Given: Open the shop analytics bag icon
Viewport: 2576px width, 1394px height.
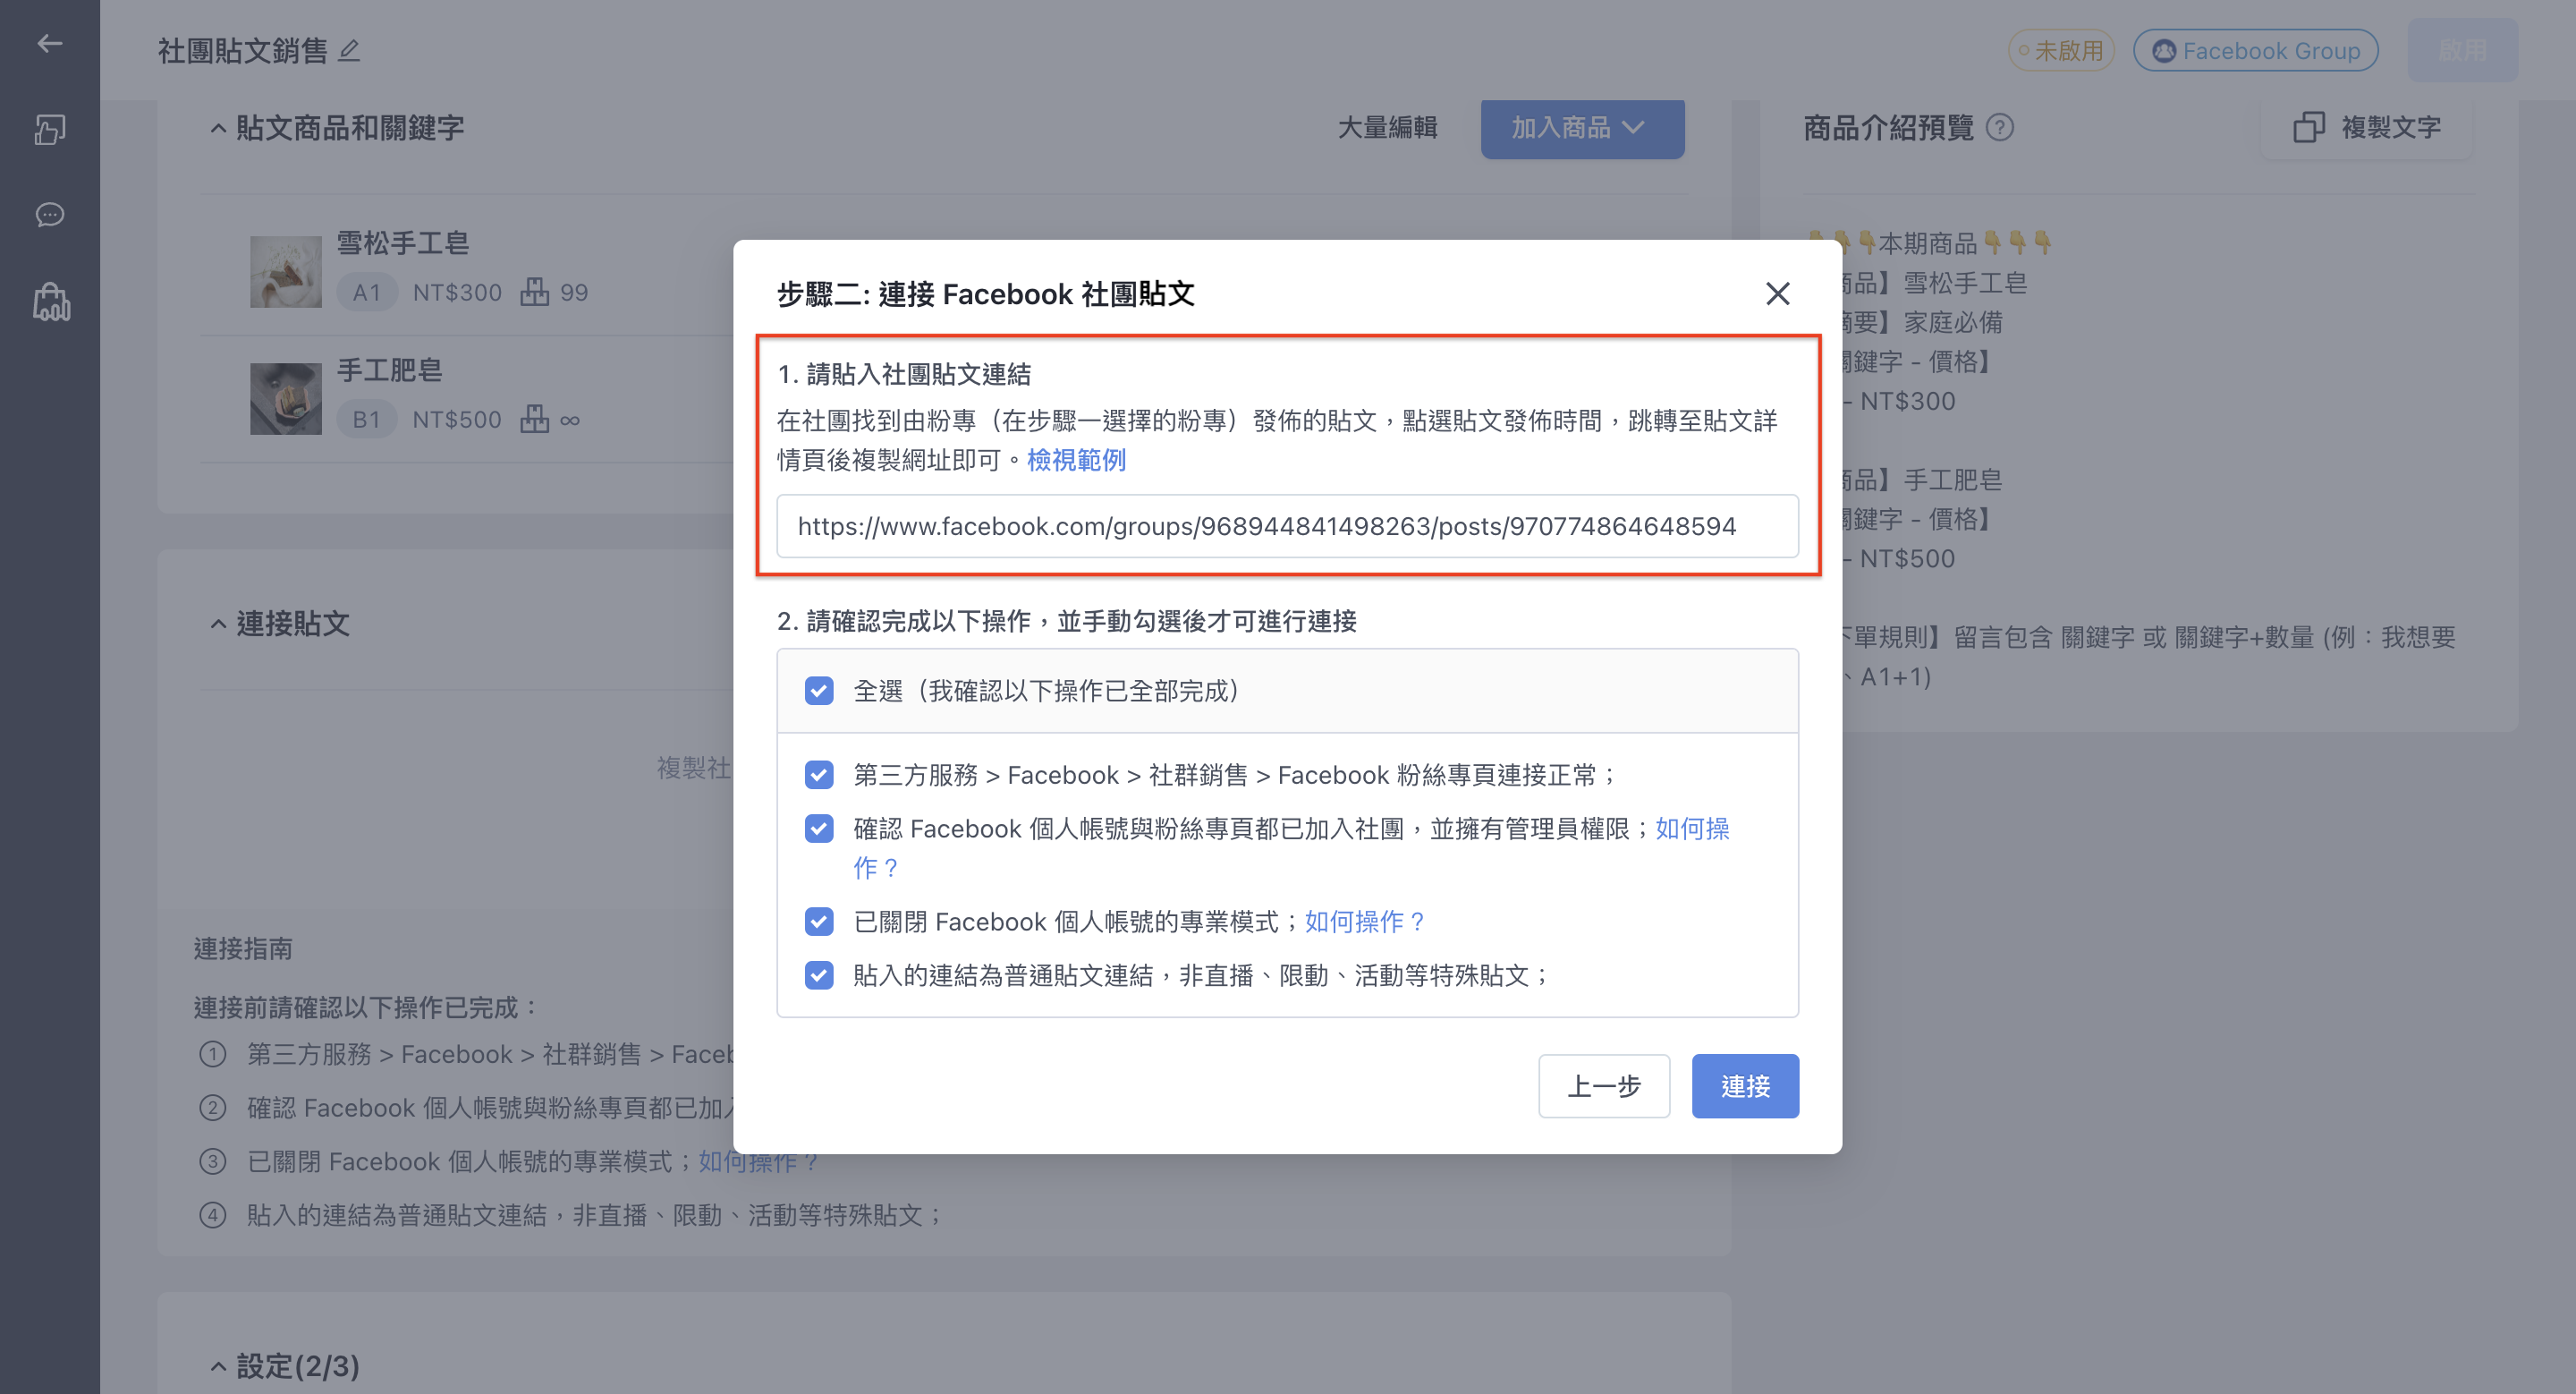Looking at the screenshot, I should click(x=51, y=301).
